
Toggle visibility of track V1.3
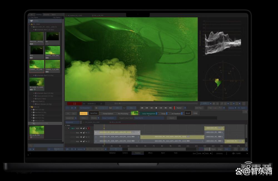(x=81, y=137)
